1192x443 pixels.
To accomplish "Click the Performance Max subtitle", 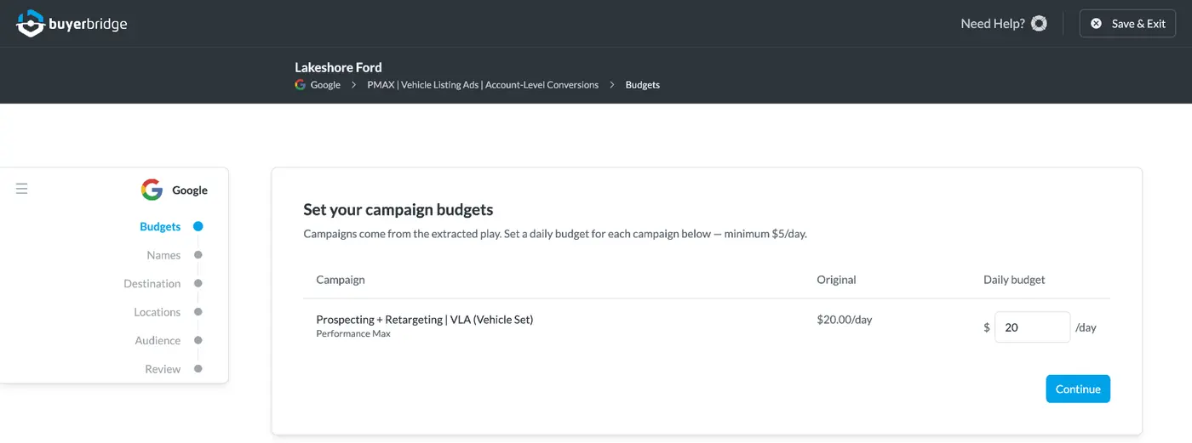I will pyautogui.click(x=353, y=334).
